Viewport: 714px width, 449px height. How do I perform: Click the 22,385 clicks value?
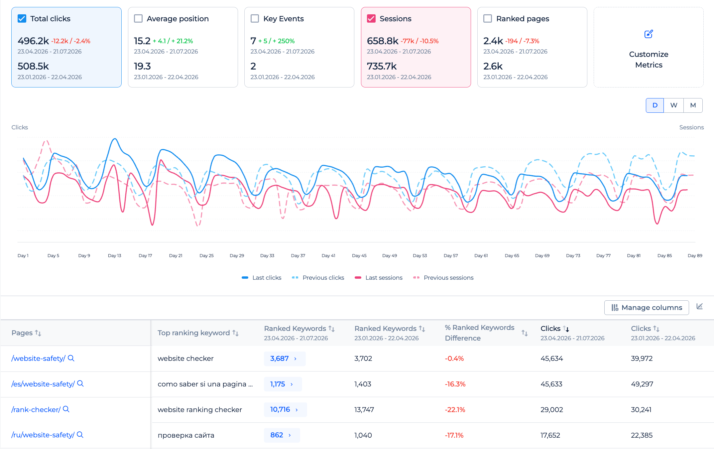(642, 435)
